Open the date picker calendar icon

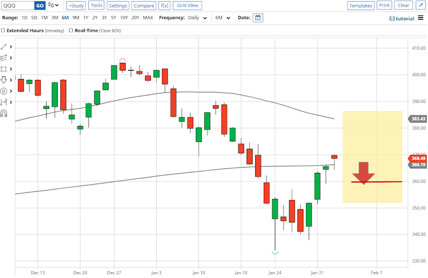(258, 18)
